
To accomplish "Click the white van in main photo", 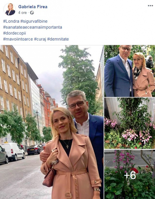I will tap(13, 151).
